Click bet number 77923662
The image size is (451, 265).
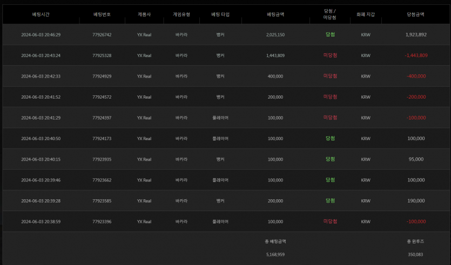click(x=102, y=180)
